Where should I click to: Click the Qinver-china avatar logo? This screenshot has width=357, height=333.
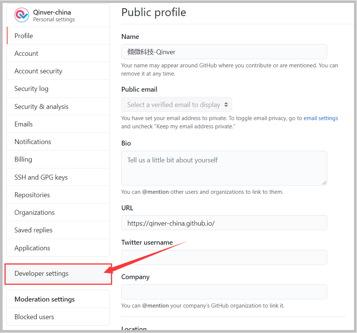[21, 15]
